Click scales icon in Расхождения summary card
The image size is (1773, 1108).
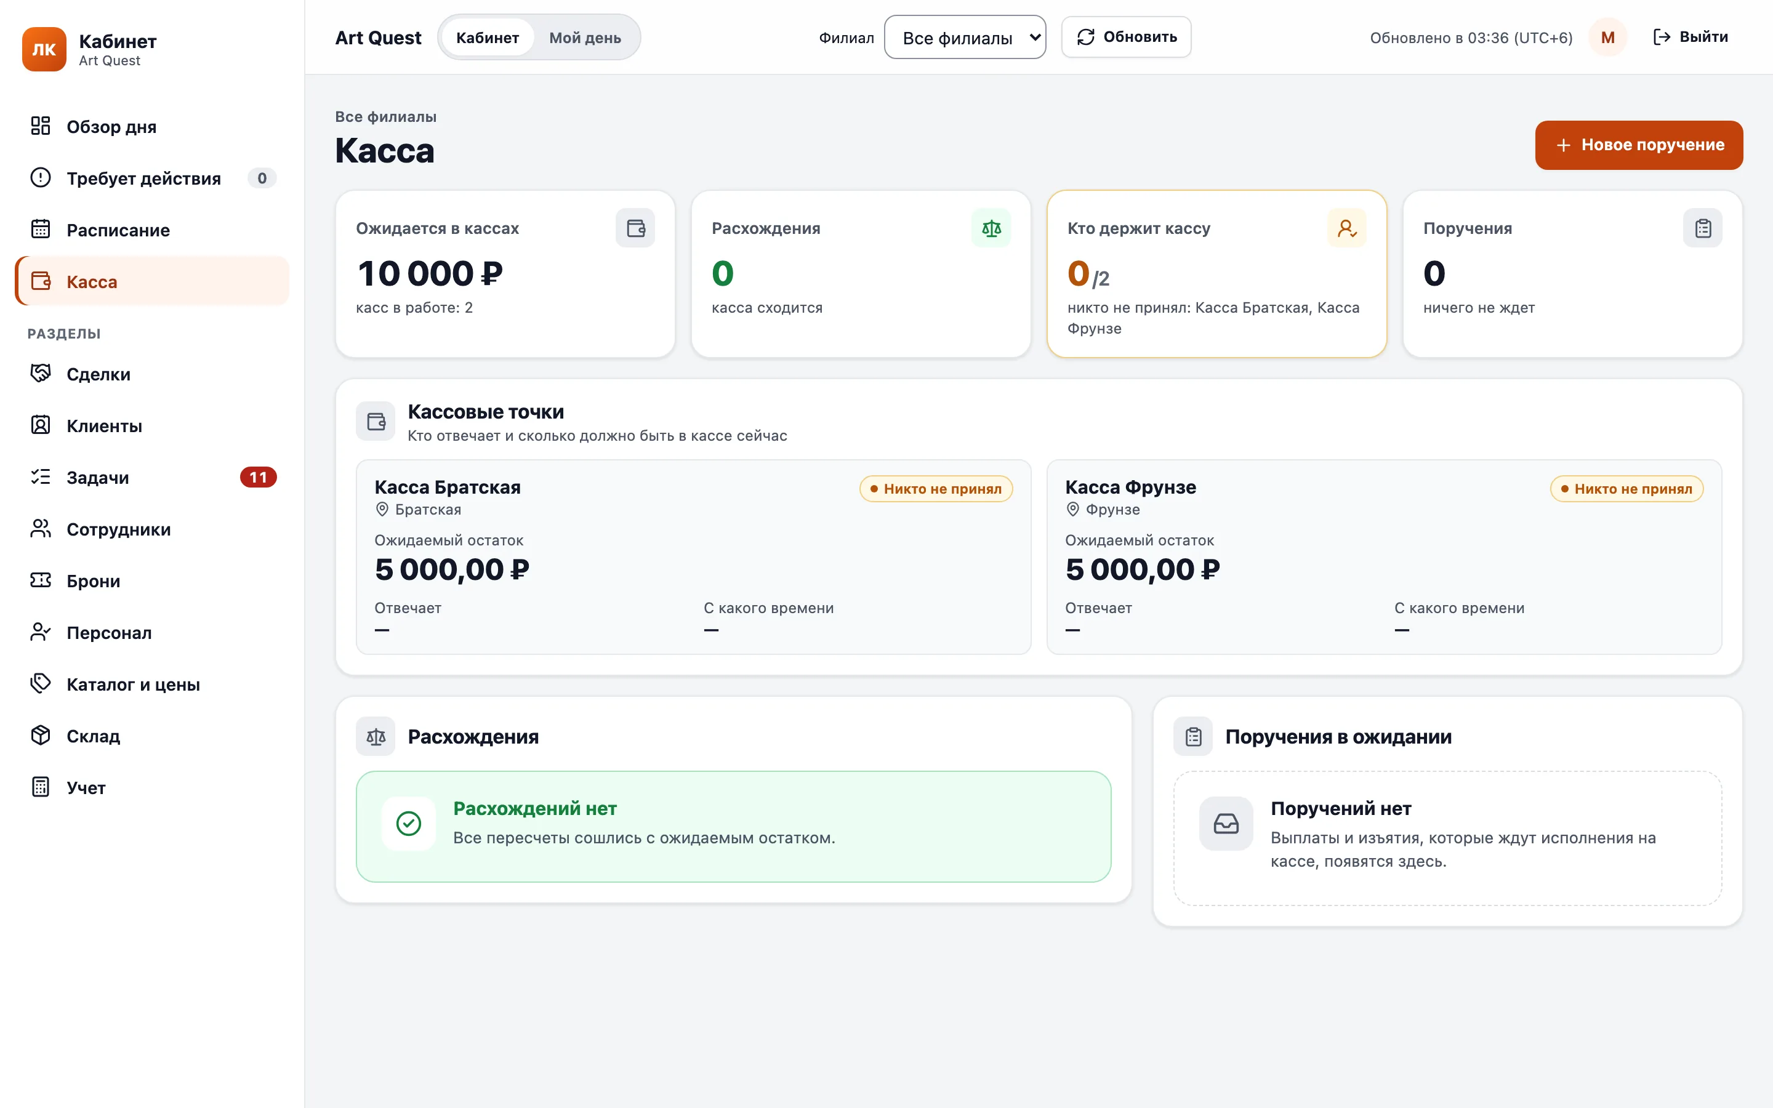pos(991,228)
